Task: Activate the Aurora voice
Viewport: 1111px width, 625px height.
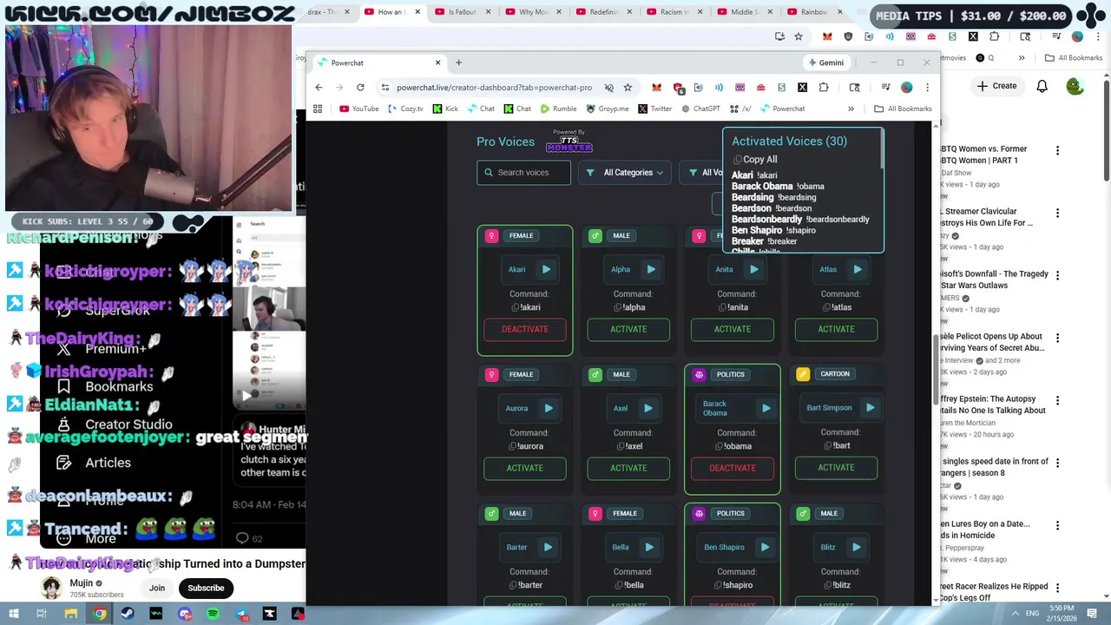Action: (x=524, y=468)
